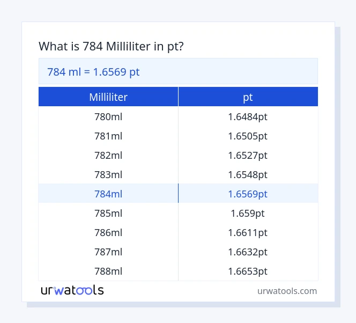Select the 782ml table cell

coord(108,155)
